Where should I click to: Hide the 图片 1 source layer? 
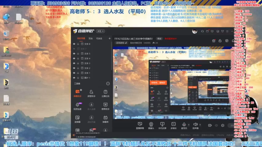74,78
